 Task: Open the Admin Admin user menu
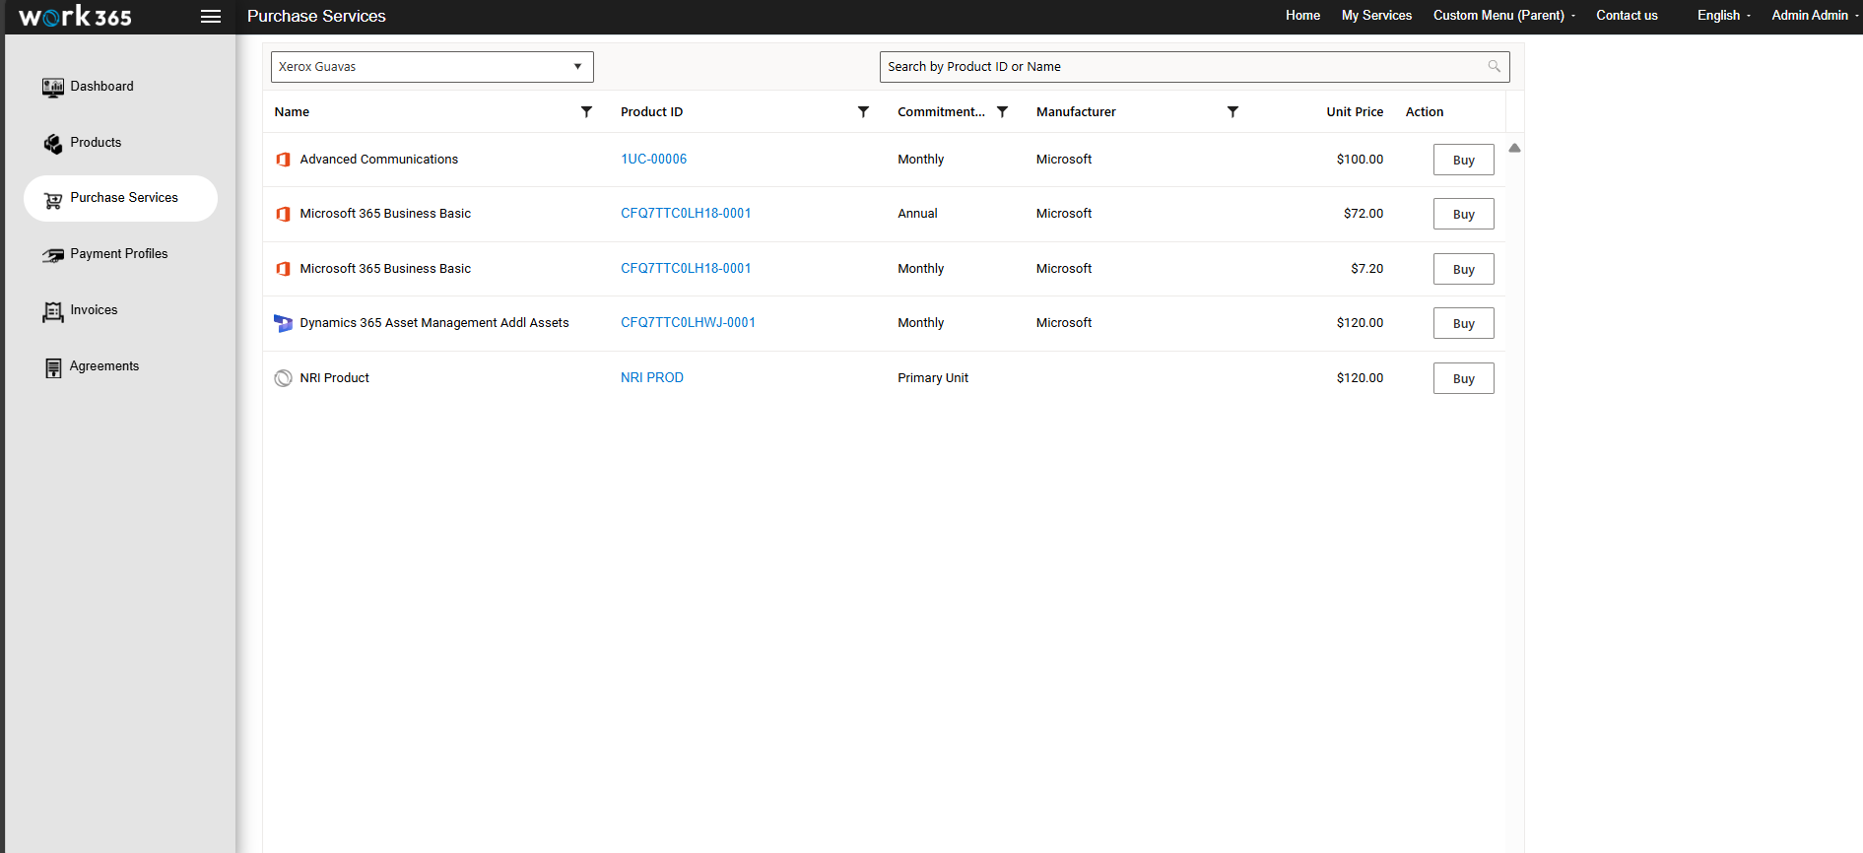pyautogui.click(x=1814, y=15)
